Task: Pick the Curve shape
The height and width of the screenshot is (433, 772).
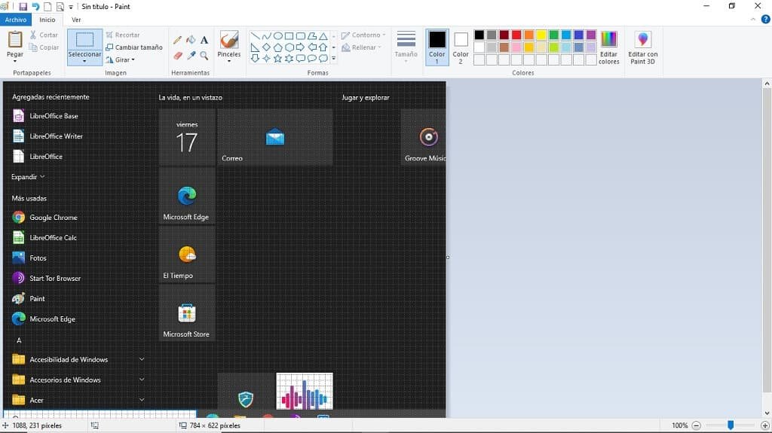Action: pos(266,36)
